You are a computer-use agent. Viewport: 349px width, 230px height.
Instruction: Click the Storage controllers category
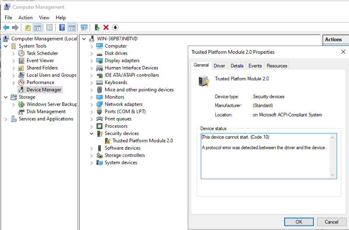125,155
